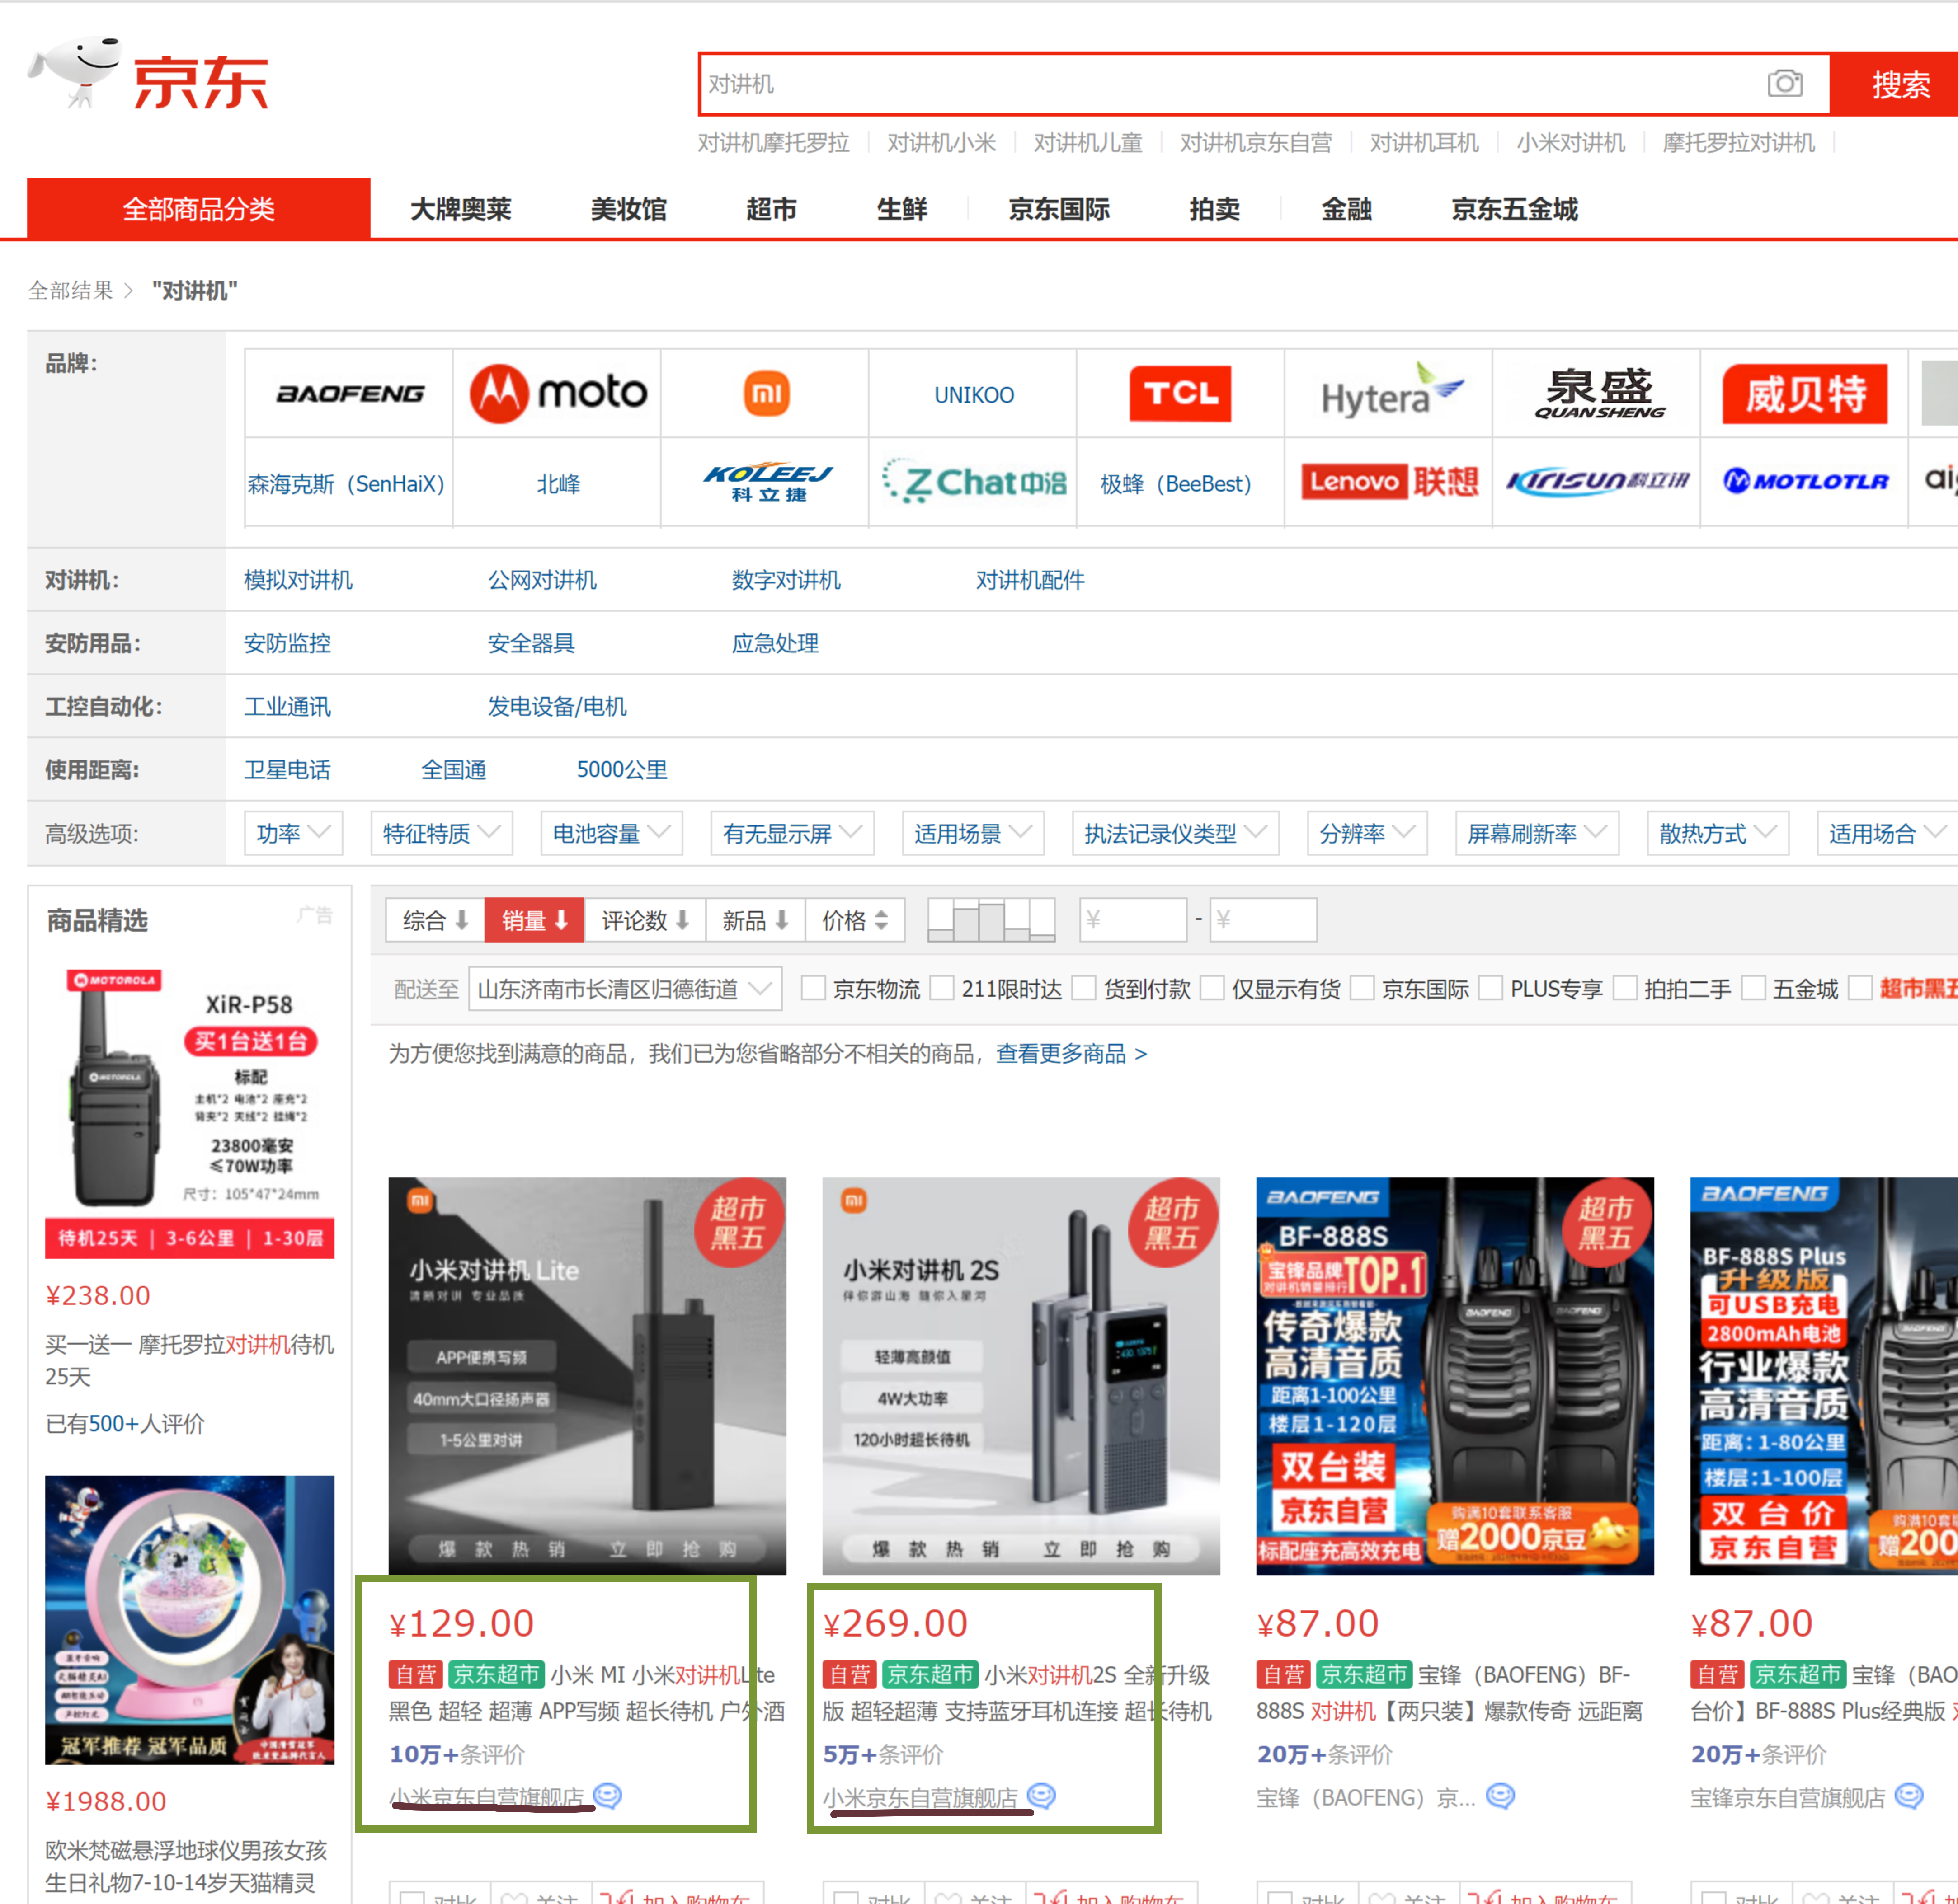
Task: Click the minimum price input box
Action: pos(1133,919)
